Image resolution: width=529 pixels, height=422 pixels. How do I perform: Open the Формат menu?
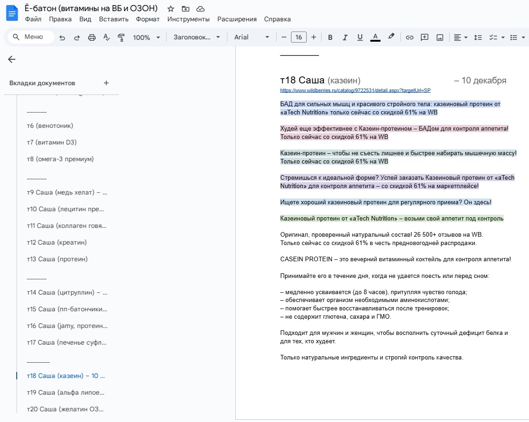tap(148, 19)
